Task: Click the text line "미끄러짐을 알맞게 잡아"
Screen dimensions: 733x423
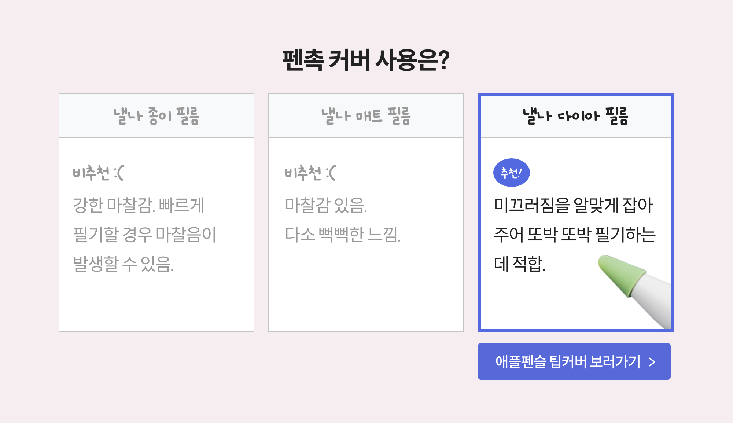Action: 573,205
